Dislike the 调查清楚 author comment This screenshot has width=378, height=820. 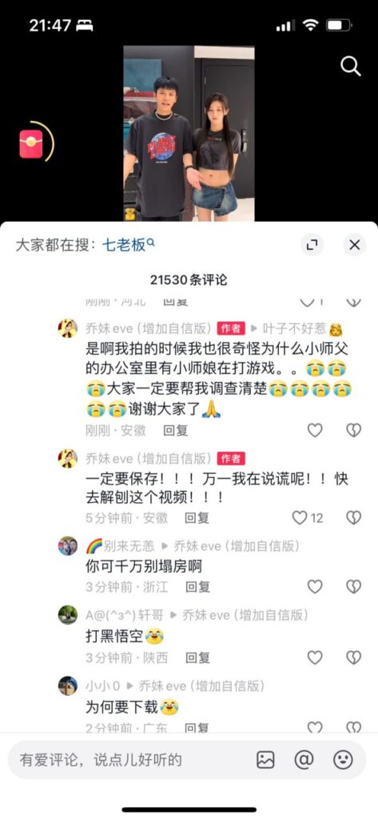(353, 430)
